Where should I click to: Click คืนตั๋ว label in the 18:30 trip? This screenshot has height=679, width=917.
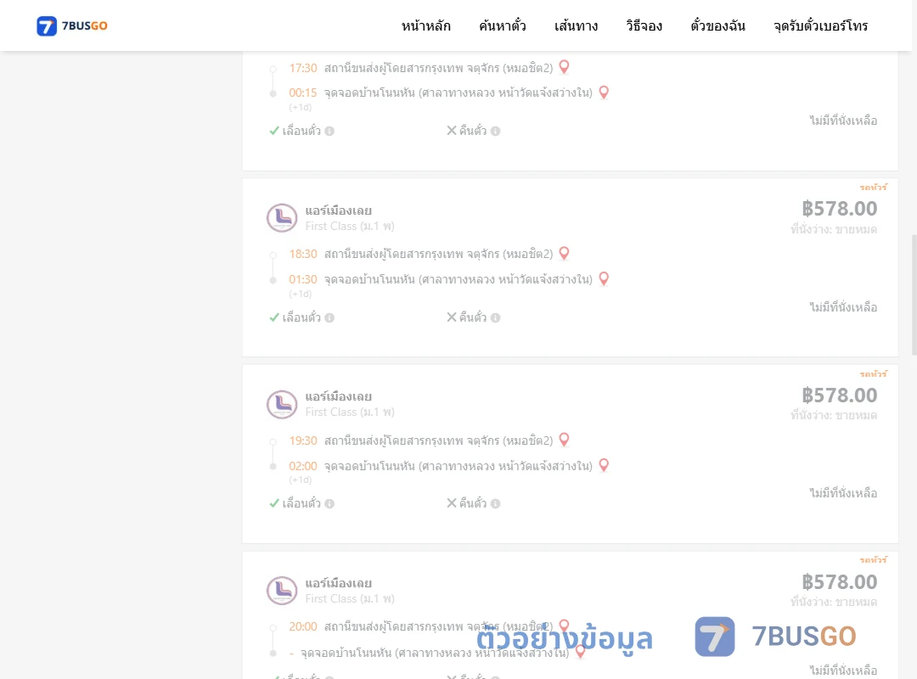pos(473,317)
